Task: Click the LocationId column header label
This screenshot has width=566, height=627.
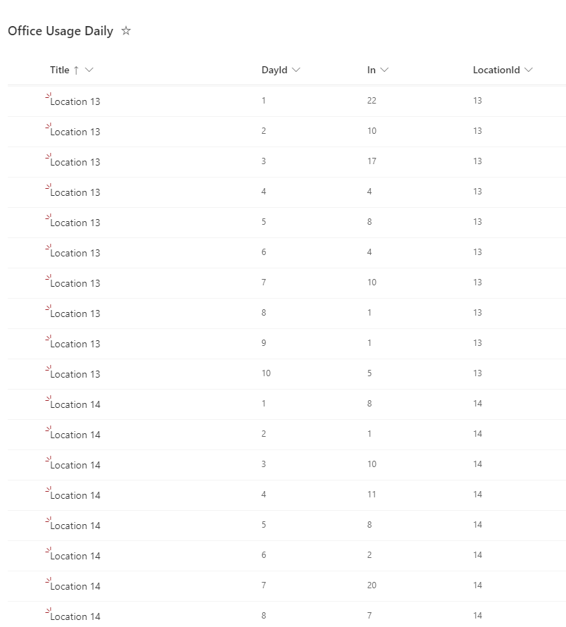Action: (x=496, y=70)
